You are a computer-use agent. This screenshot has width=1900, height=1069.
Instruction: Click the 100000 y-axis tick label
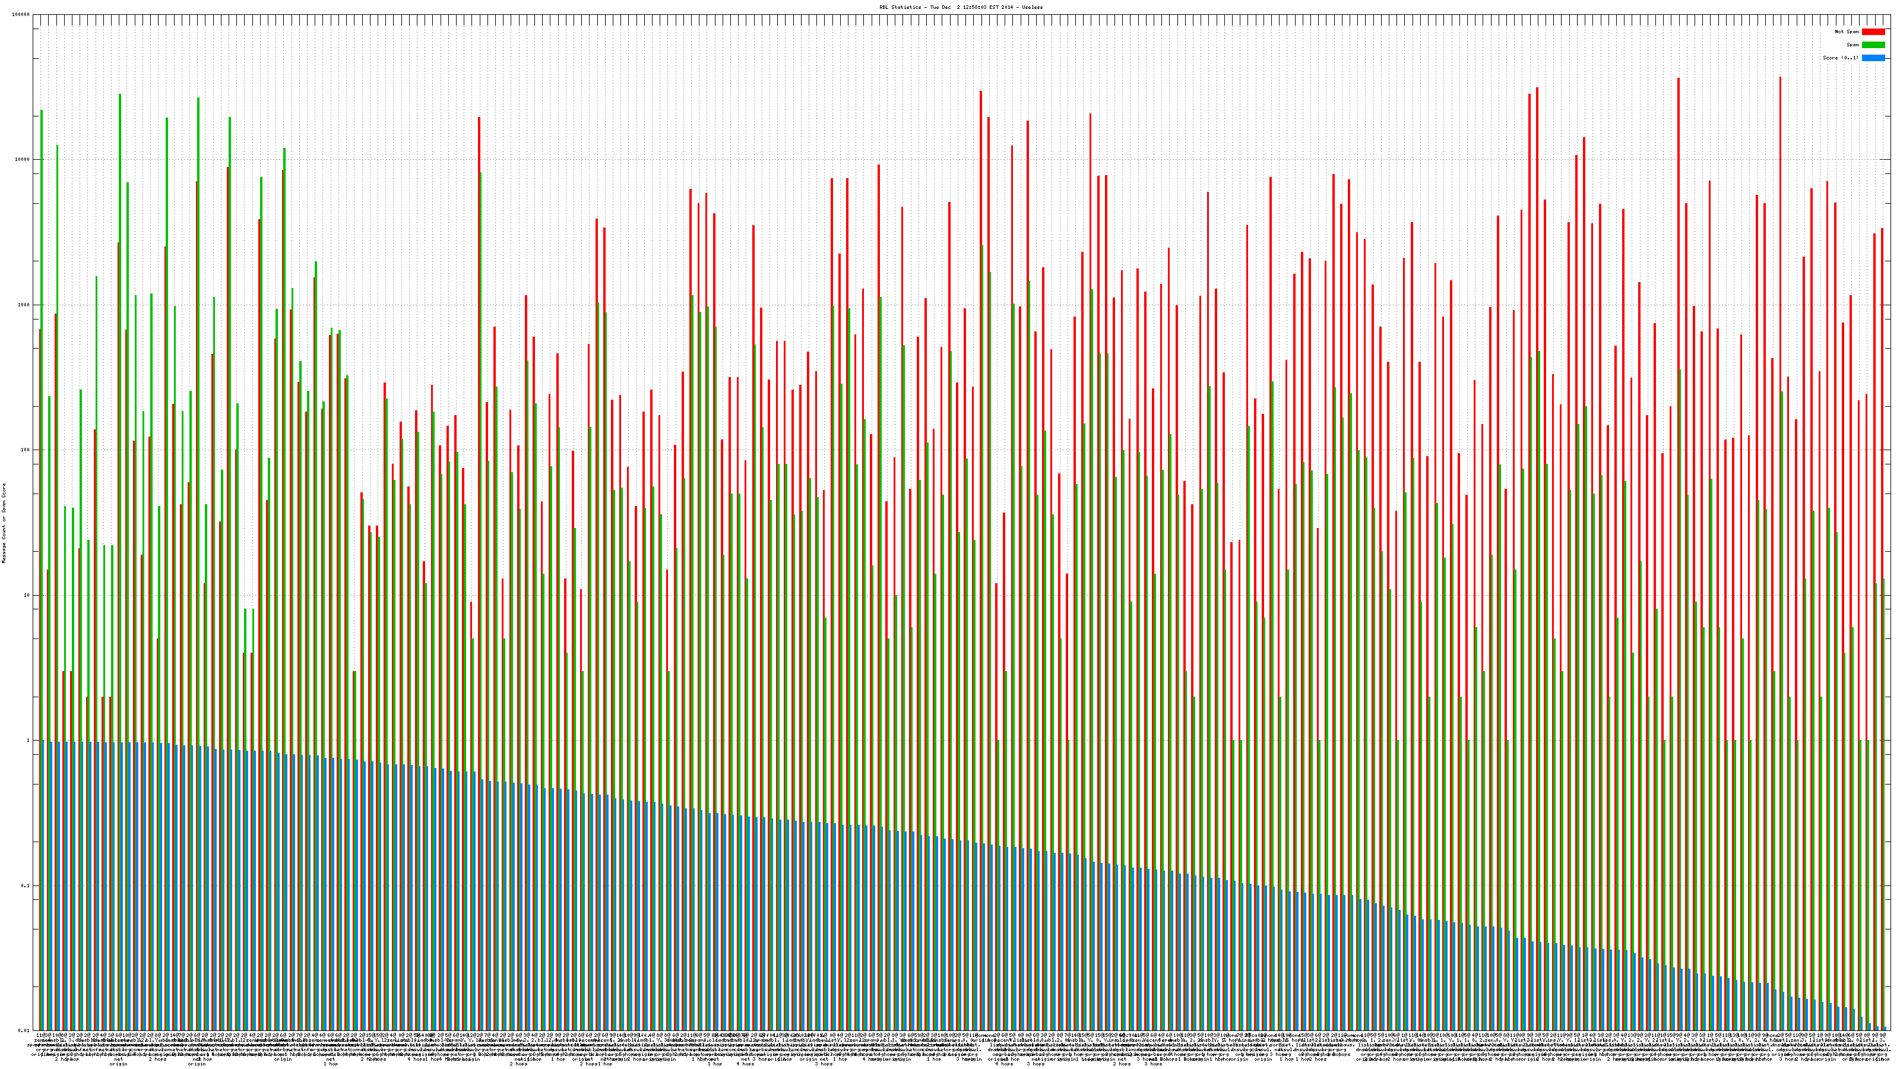point(21,15)
